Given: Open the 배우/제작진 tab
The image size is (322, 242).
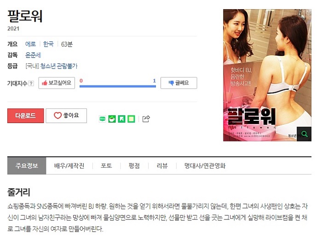Looking at the screenshot, I should pos(69,166).
